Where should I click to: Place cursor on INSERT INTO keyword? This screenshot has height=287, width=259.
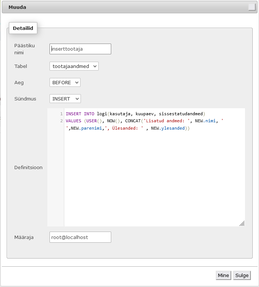(x=80, y=114)
